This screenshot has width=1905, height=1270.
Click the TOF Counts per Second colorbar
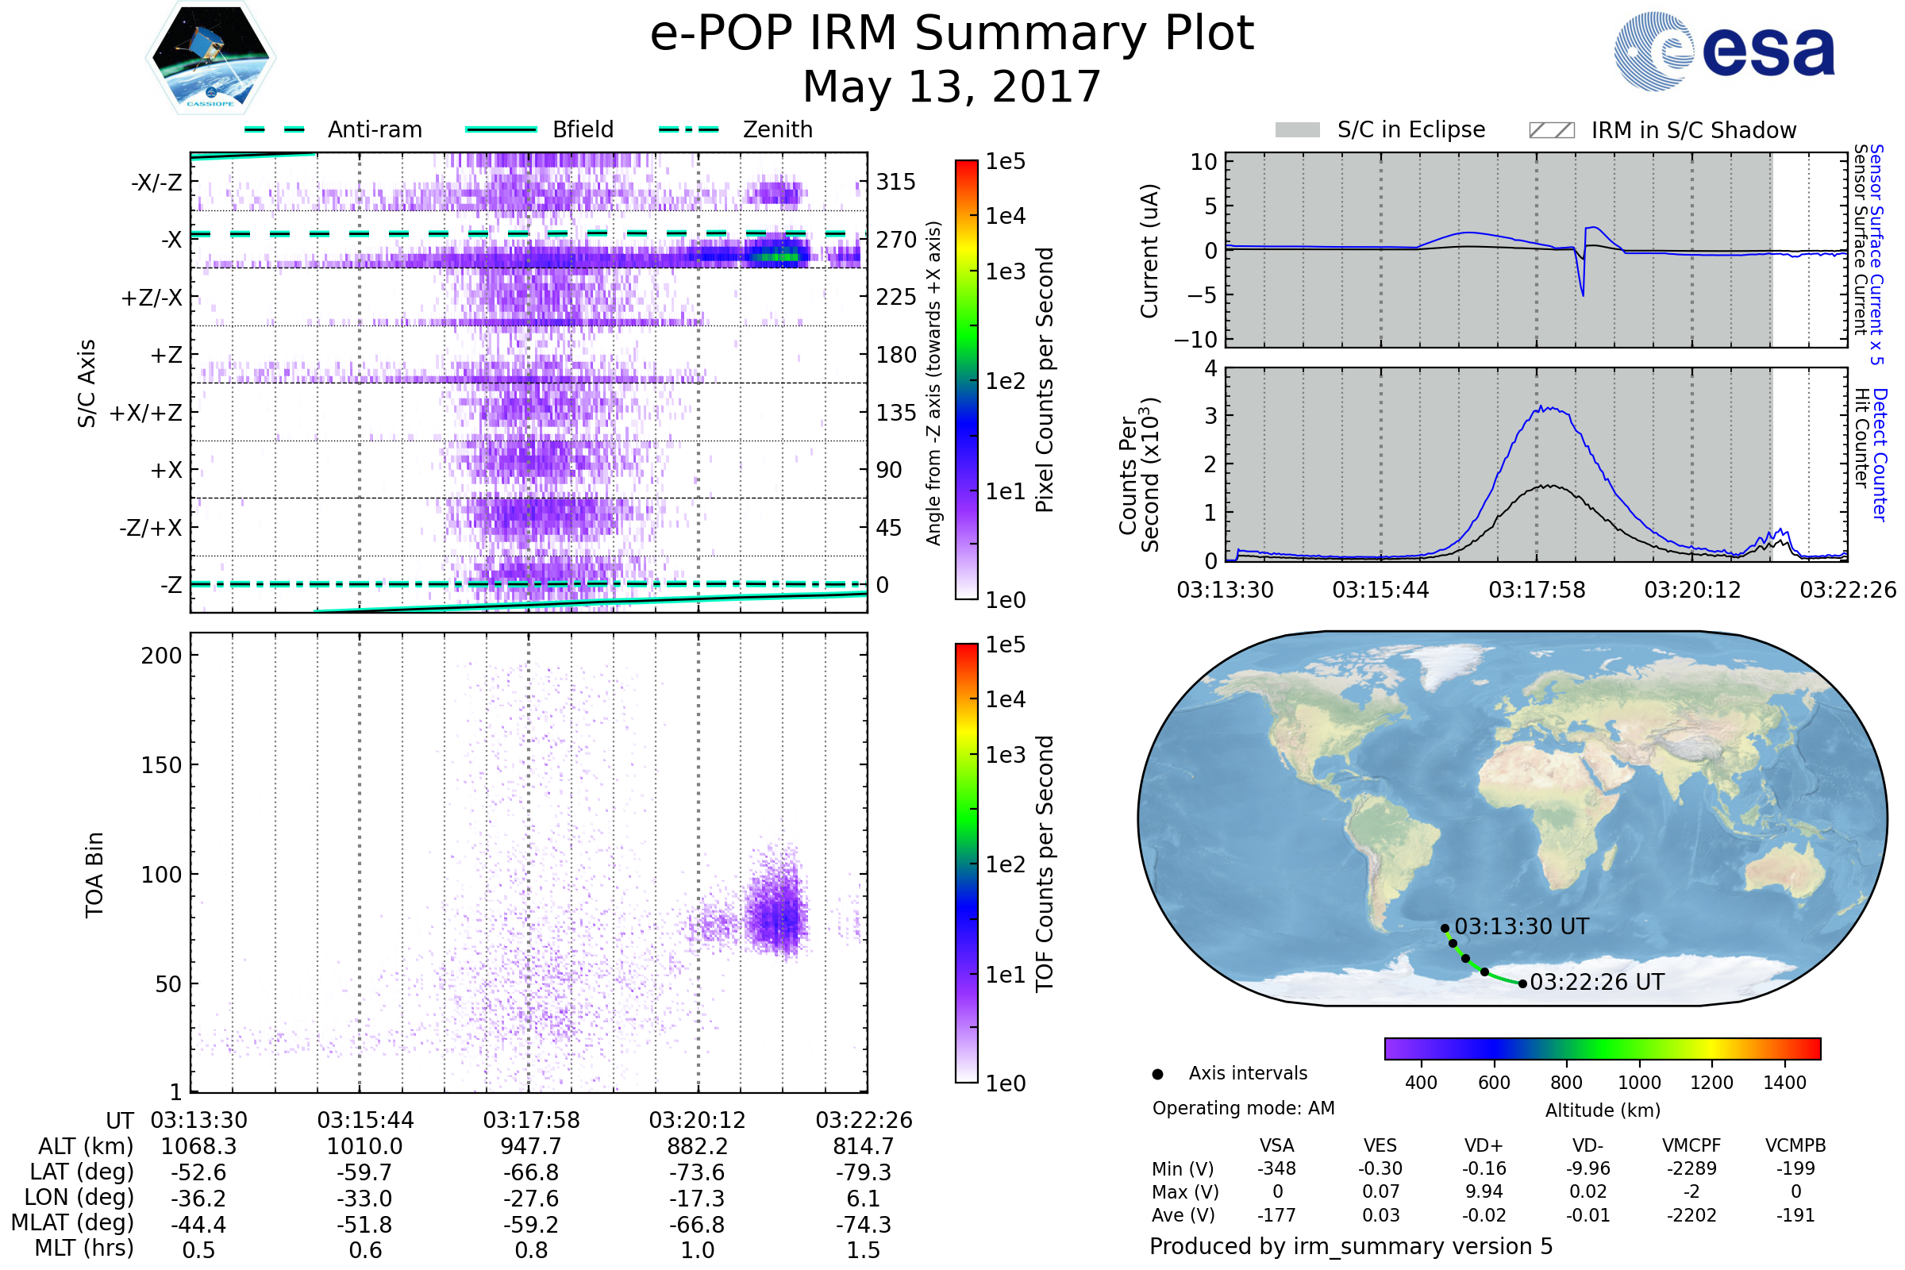click(966, 863)
